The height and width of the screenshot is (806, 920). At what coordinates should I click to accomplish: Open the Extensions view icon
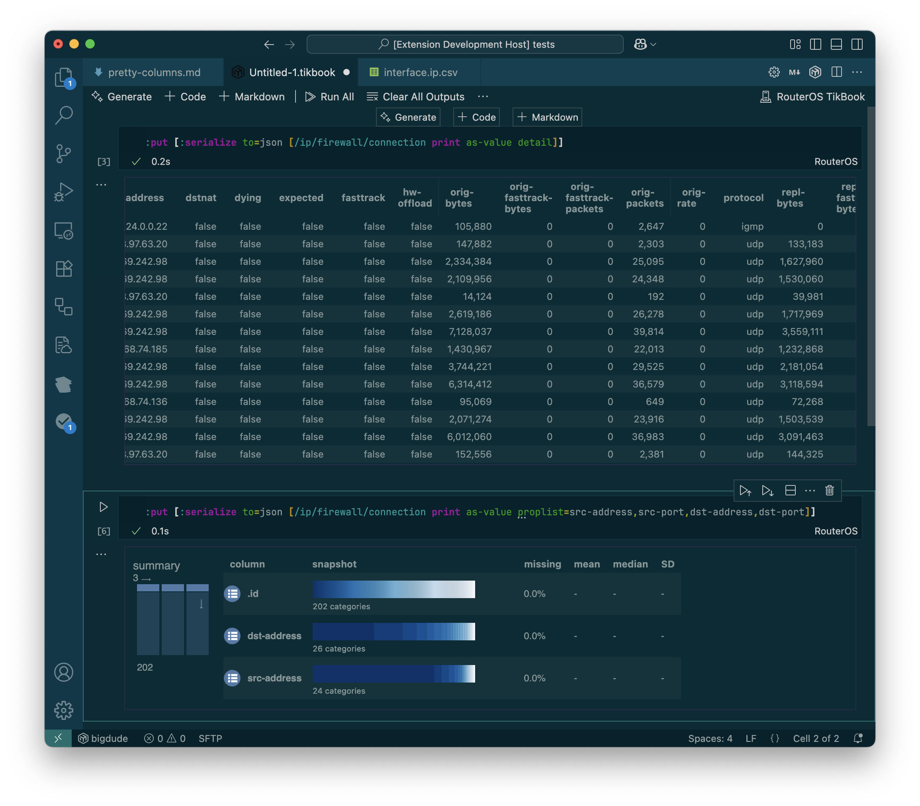[63, 268]
